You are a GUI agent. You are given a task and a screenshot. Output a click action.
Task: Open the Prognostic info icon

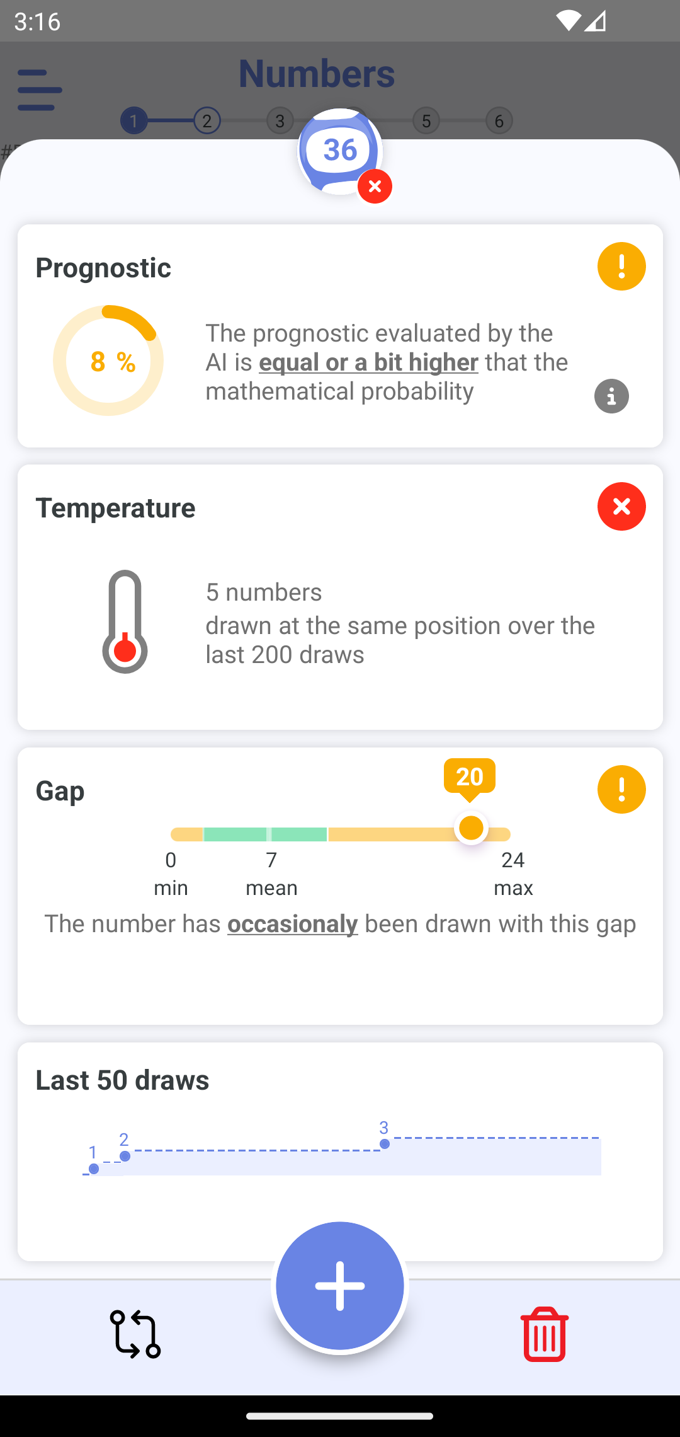tap(611, 396)
